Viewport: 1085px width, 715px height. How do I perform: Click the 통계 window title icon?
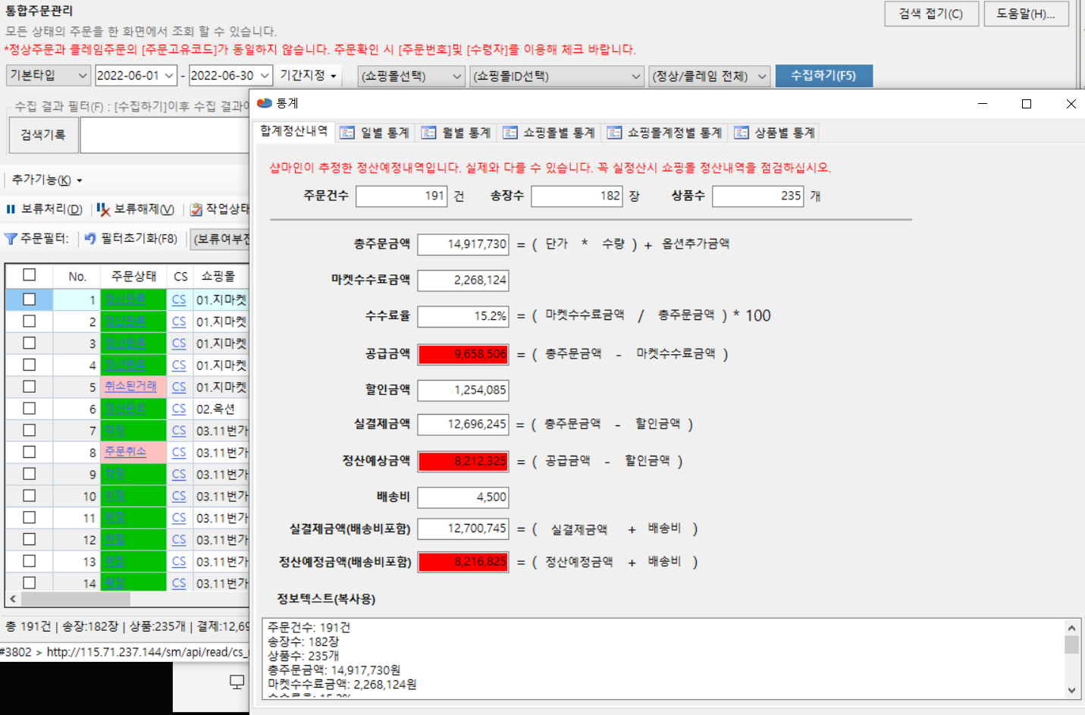[x=265, y=103]
